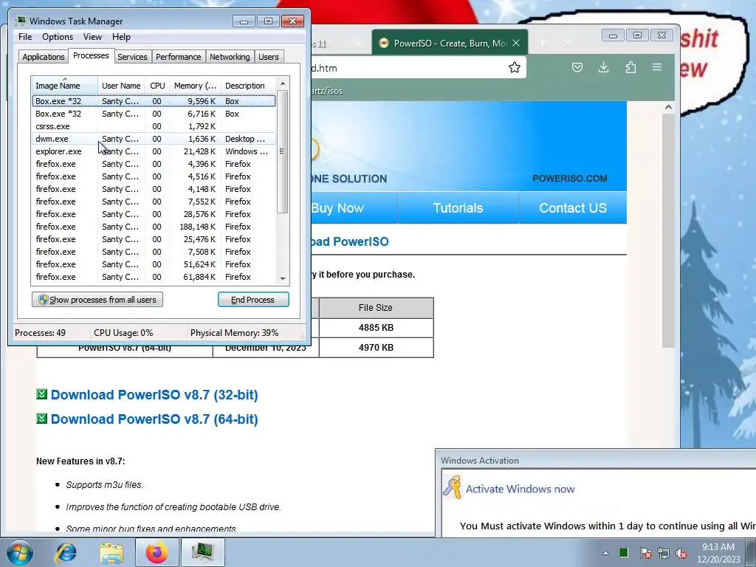Select explorer.exe process row
This screenshot has width=756, height=567.
click(x=154, y=151)
